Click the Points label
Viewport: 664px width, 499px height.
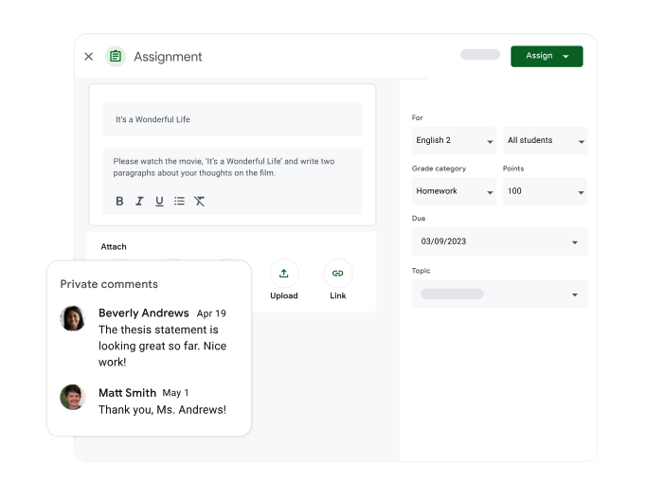point(513,169)
